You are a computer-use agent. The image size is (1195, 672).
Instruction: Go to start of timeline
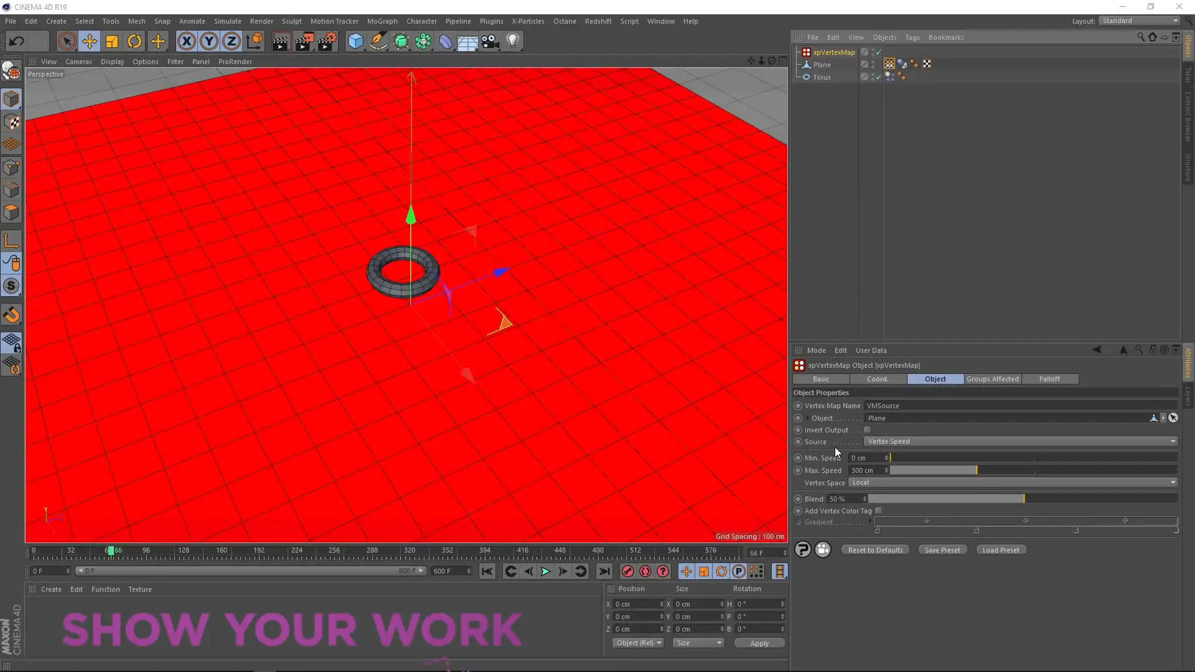click(487, 572)
